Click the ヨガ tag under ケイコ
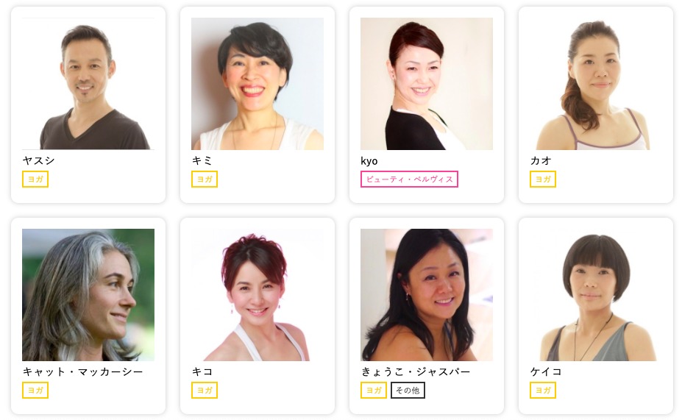 (x=543, y=390)
